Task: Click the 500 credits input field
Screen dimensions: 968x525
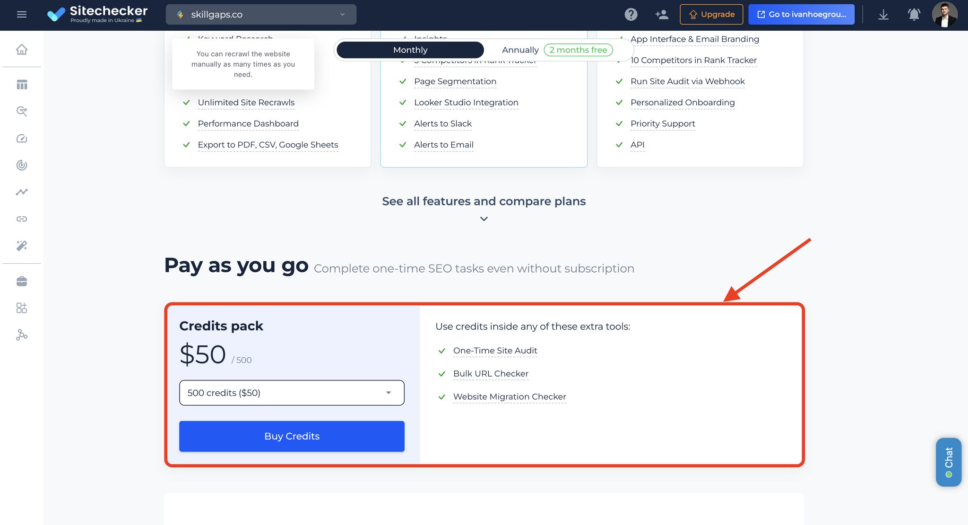Action: (292, 393)
